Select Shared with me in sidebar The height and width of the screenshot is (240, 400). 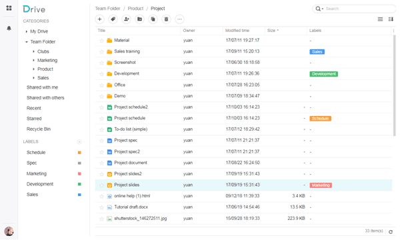(43, 87)
